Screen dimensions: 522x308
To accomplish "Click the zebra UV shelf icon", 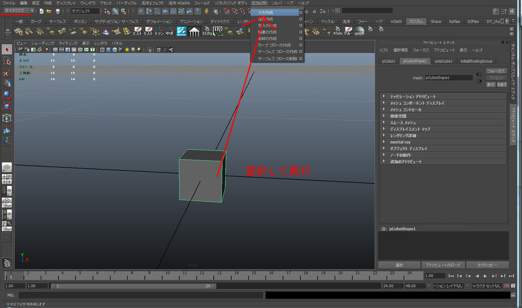I will coord(219,31).
